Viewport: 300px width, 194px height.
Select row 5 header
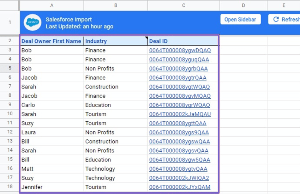10,68
